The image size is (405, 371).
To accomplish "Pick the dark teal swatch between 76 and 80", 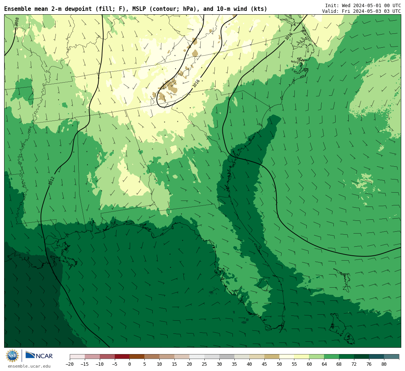I will [376, 357].
